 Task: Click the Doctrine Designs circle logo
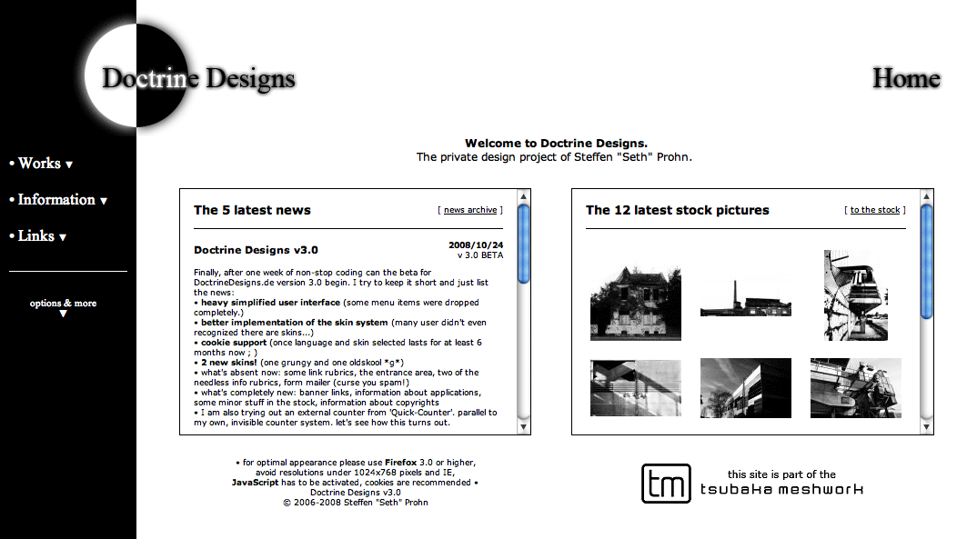[136, 75]
